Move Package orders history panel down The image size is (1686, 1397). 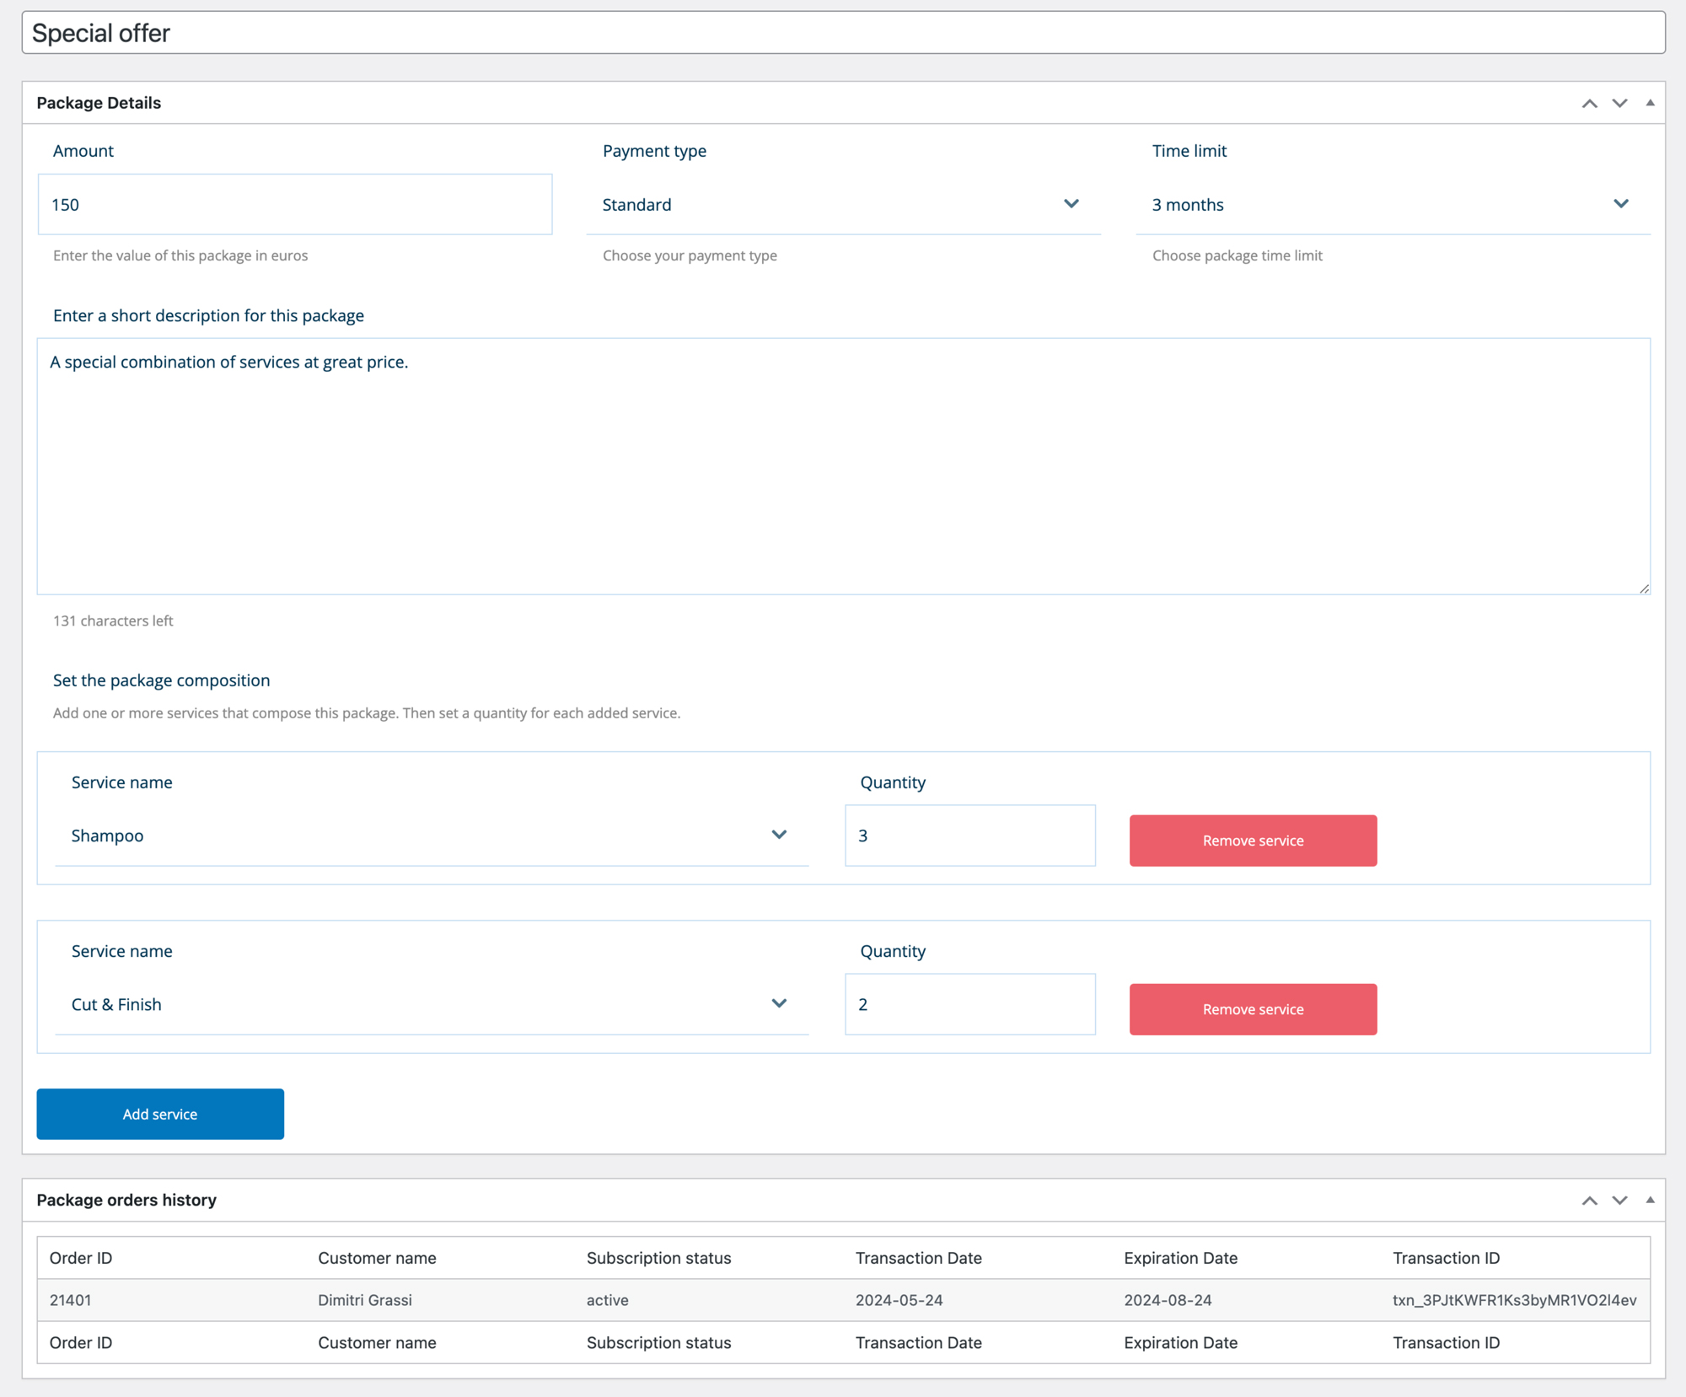click(1619, 1200)
